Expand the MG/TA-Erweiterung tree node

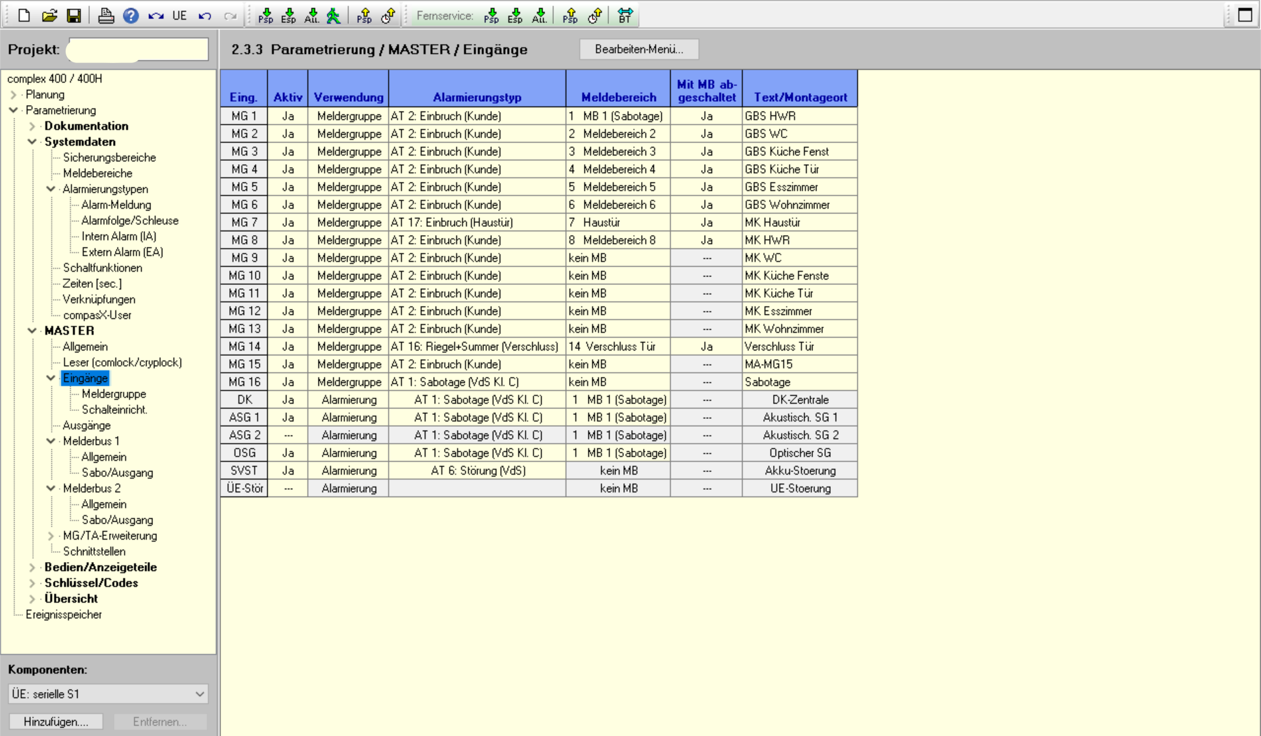click(51, 536)
